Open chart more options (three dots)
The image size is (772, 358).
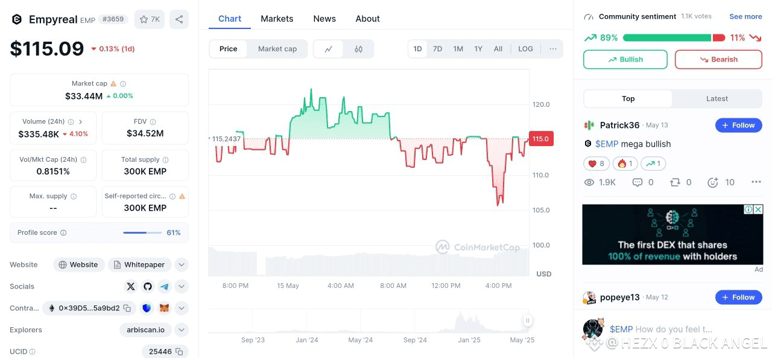click(x=553, y=49)
